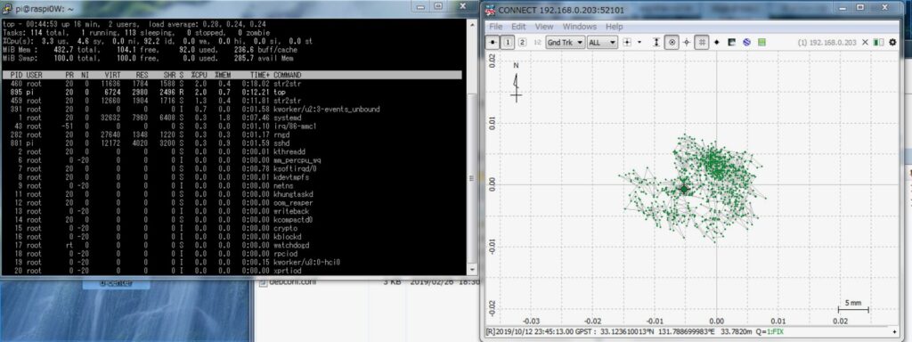Open the ALL quality filter dropdown
Image resolution: width=912 pixels, height=342 pixels.
pyautogui.click(x=602, y=43)
